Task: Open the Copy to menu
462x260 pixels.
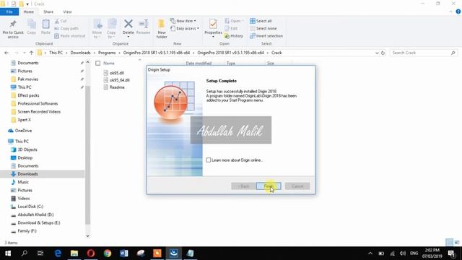Action: (111, 29)
